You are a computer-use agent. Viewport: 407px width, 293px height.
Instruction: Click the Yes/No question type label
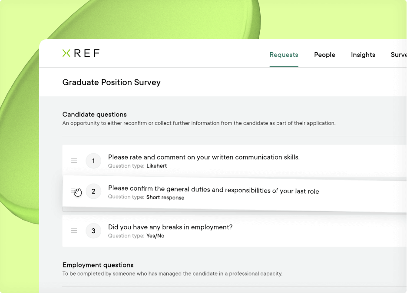155,236
